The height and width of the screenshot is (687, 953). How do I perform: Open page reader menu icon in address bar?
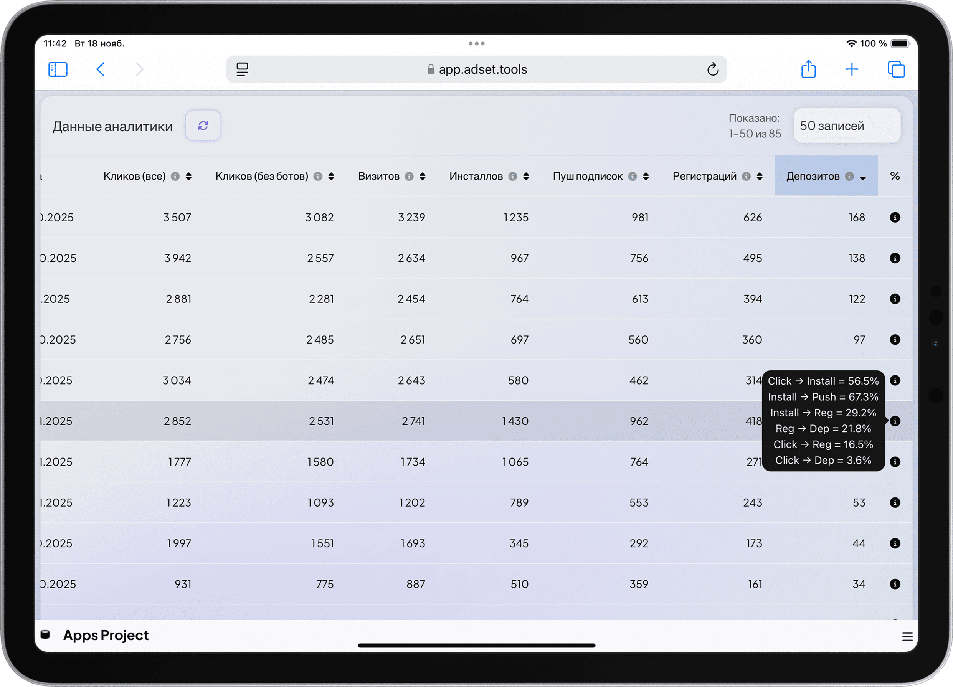pyautogui.click(x=243, y=69)
